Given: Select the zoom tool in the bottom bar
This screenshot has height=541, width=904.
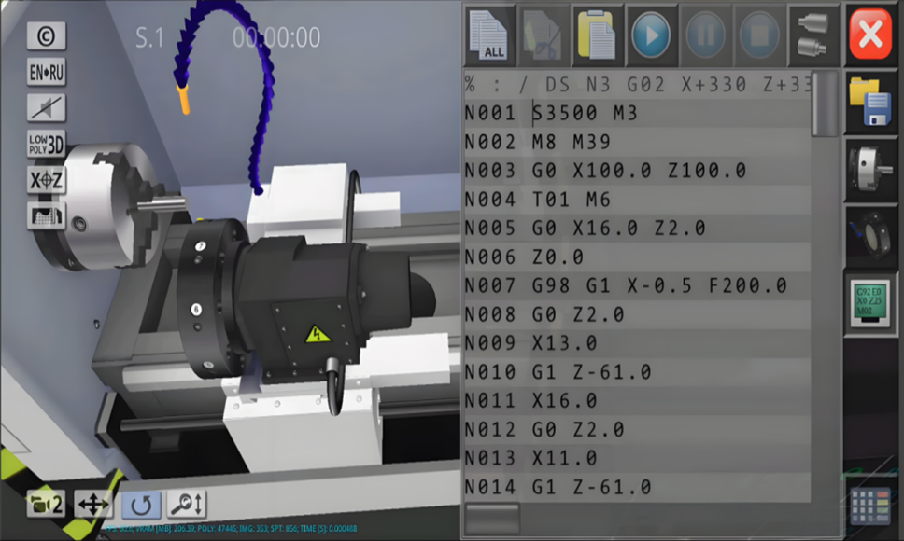Looking at the screenshot, I should [x=188, y=504].
